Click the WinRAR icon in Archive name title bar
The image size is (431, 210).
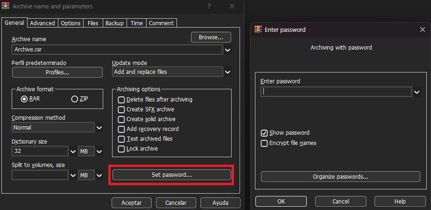pos(6,6)
